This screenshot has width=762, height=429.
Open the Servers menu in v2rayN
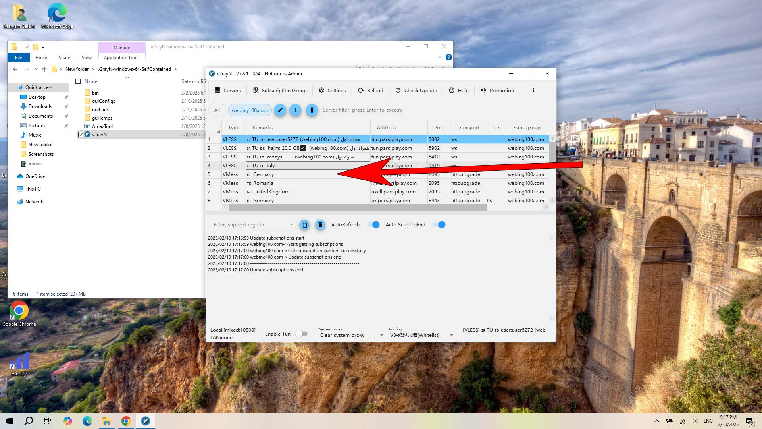[x=228, y=90]
